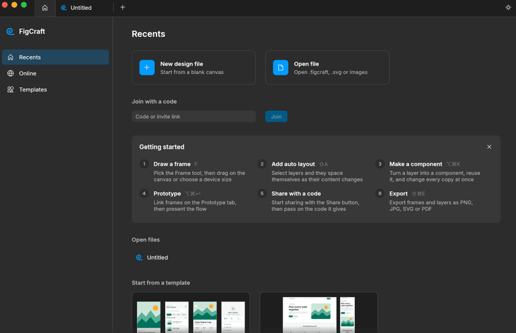Open the mobile app template thumbnail
This screenshot has height=333, width=516.
click(x=191, y=312)
